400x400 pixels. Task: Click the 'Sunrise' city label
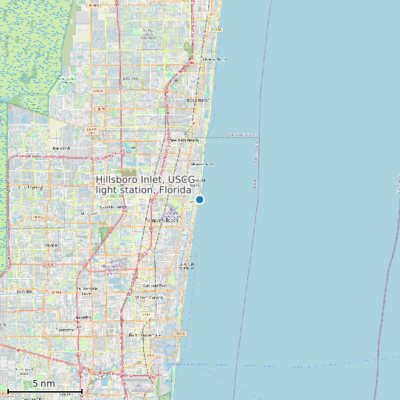[24, 292]
